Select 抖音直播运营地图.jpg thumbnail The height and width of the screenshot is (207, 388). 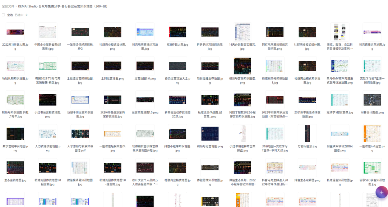coord(372,32)
